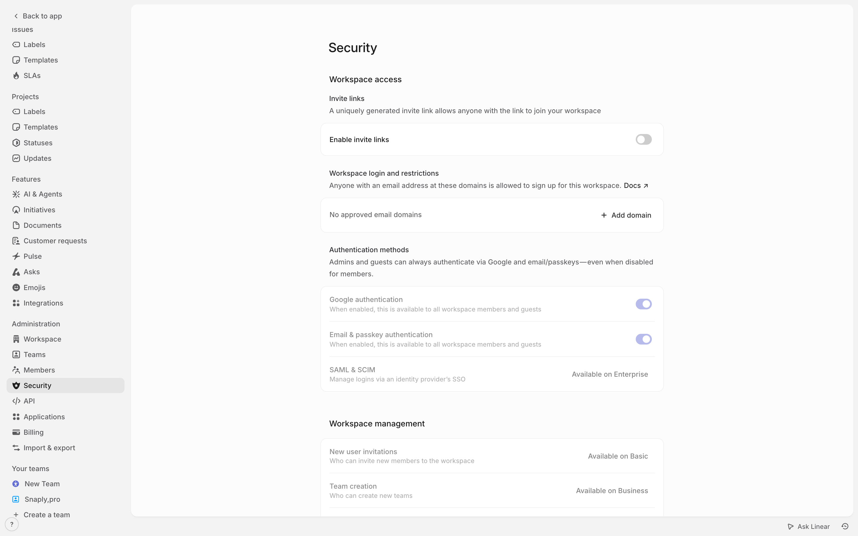This screenshot has height=536, width=858.
Task: Click the Administration section header
Action: pos(36,324)
